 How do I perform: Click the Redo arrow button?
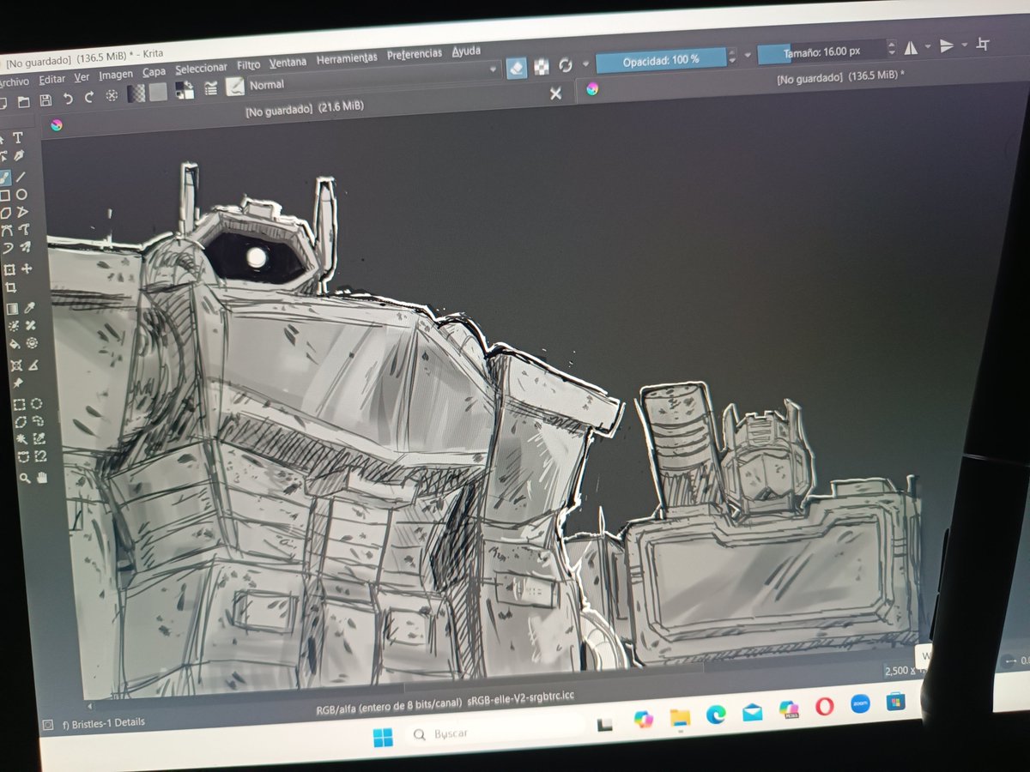point(88,98)
